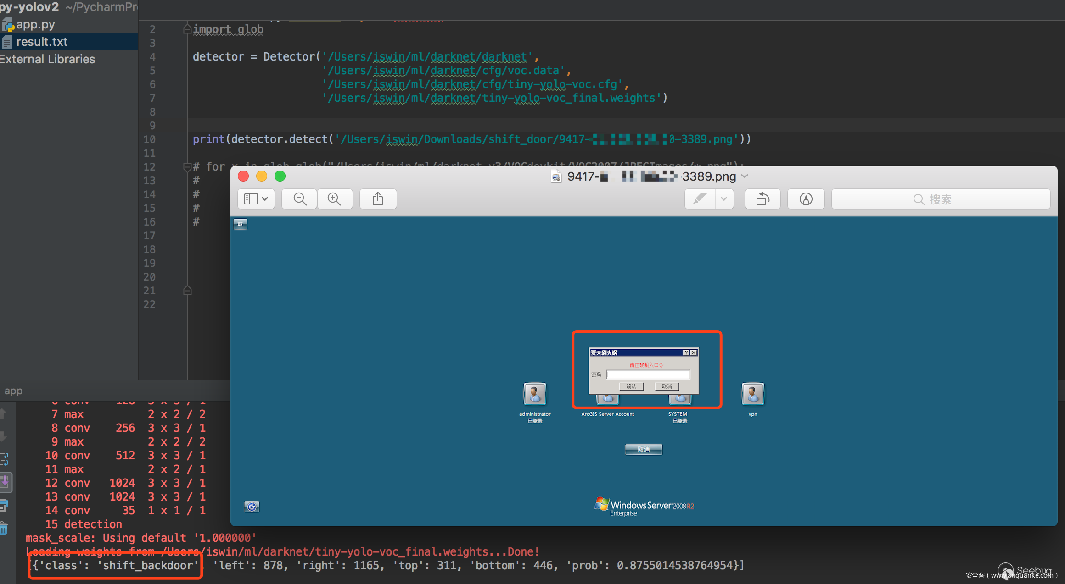Image resolution: width=1065 pixels, height=584 pixels.
Task: Open the share button in Preview toolbar
Action: click(378, 199)
